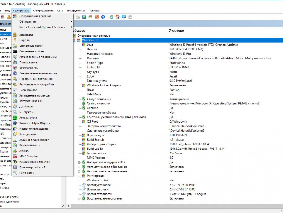Click the key icon beside Пароли
Viewport: 283px width, 213px height.
point(15,40)
